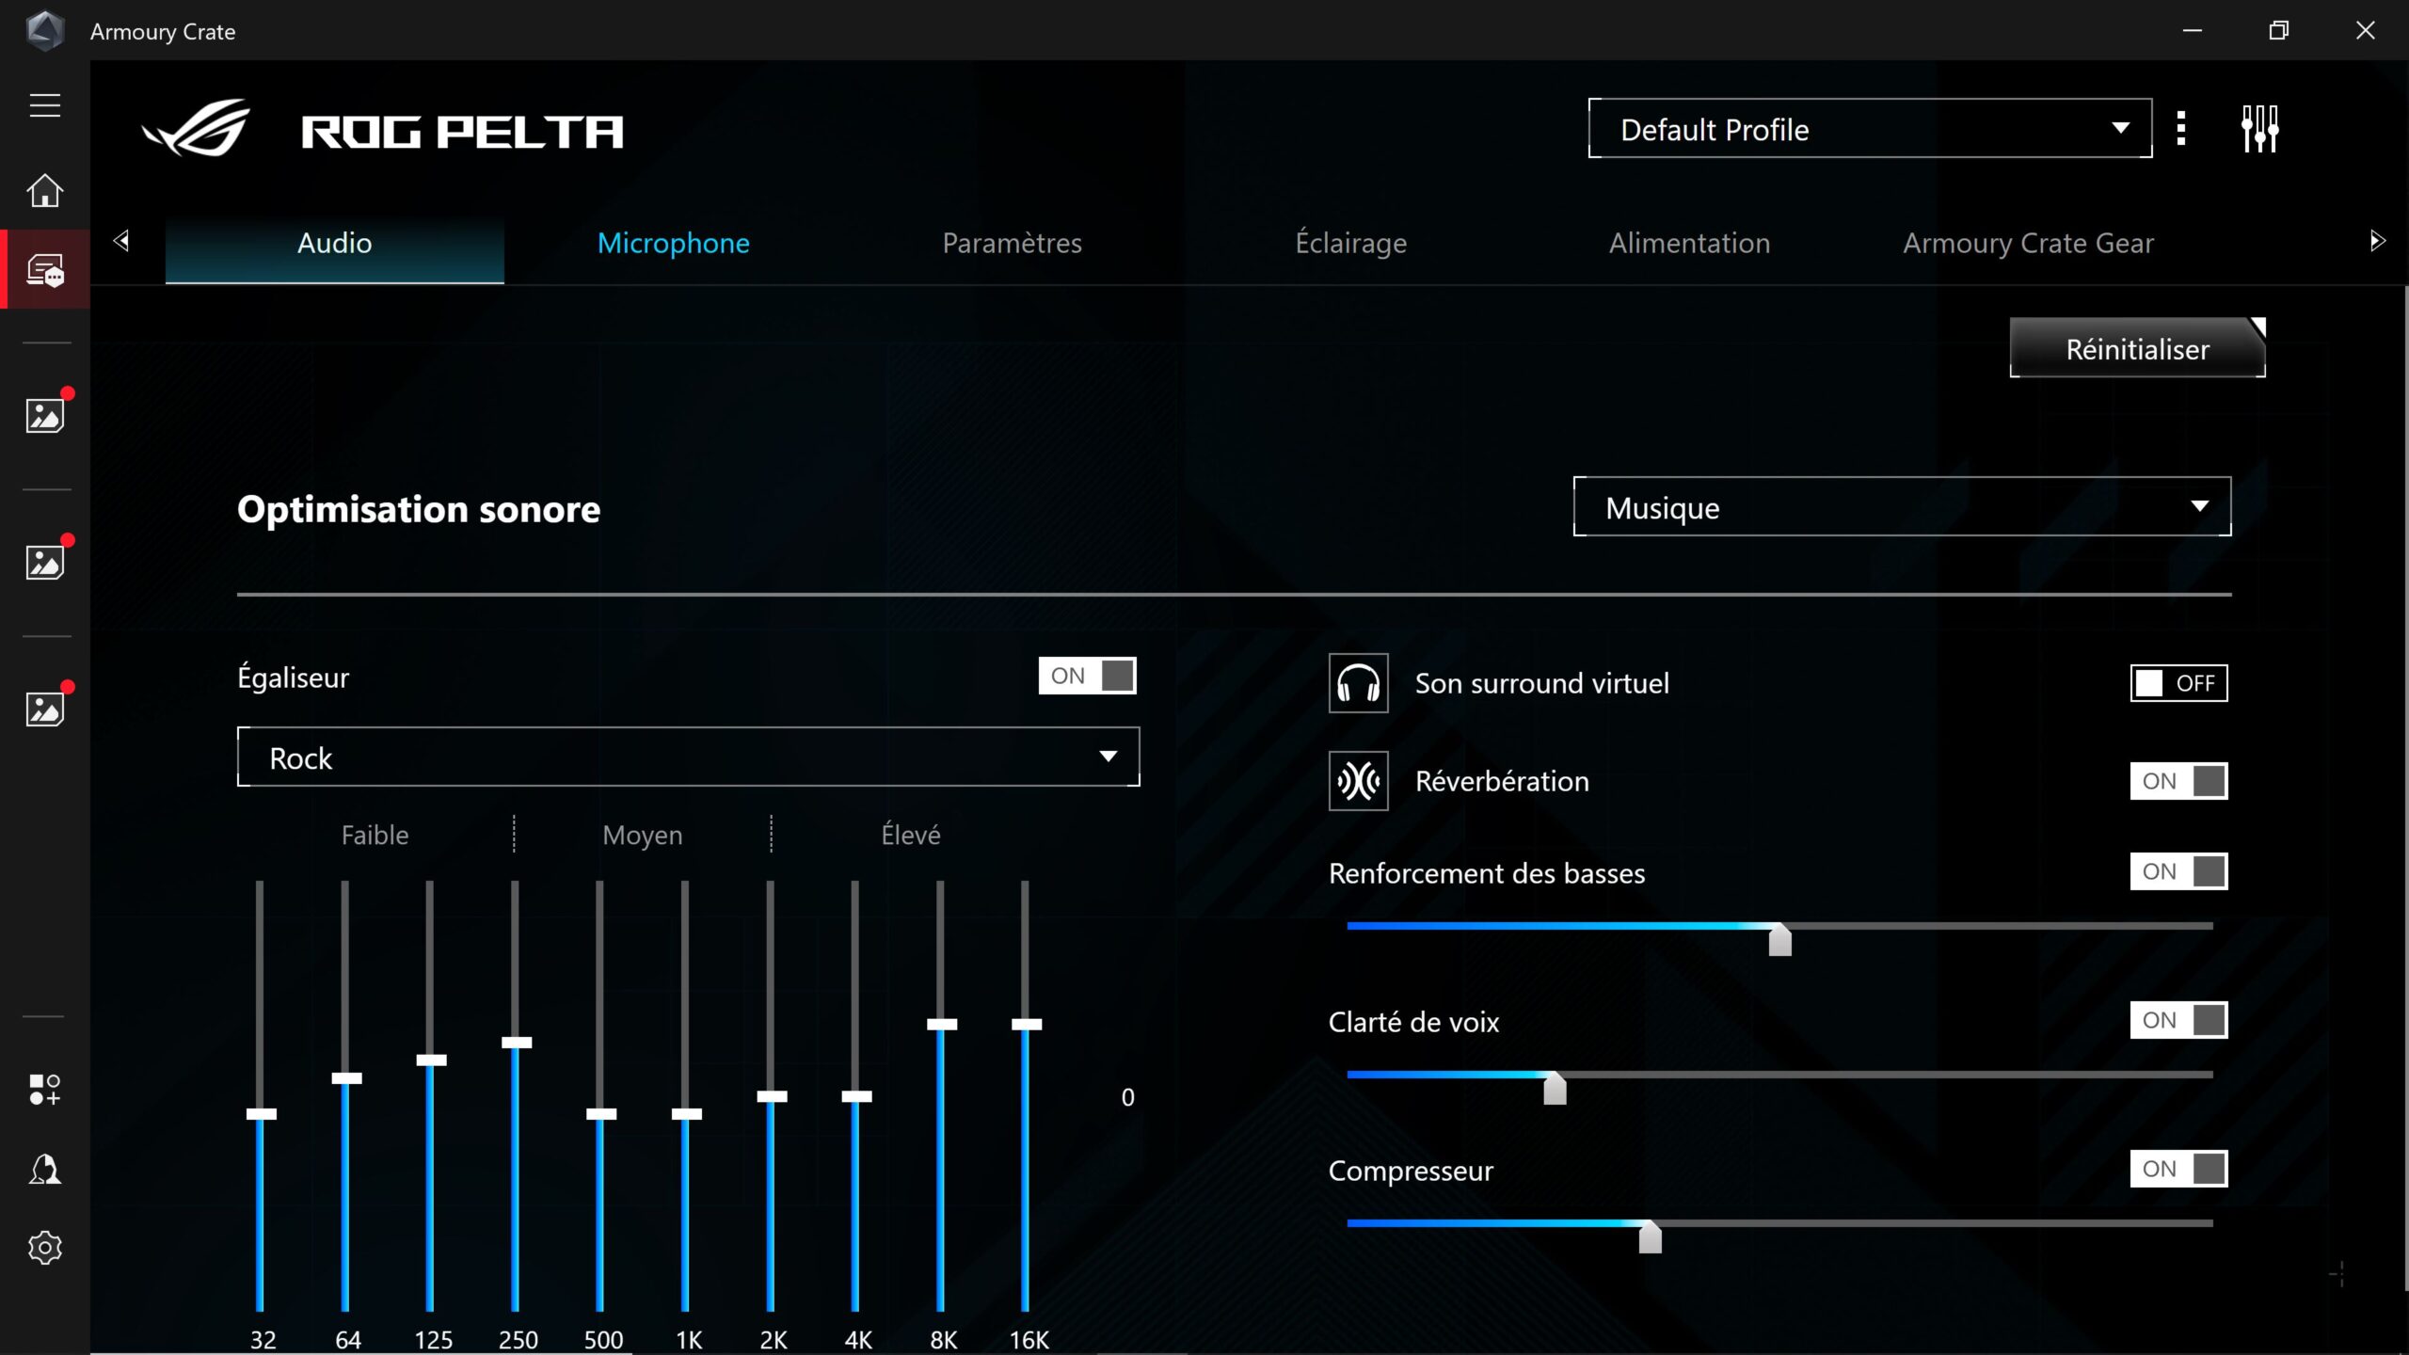Expand the Default Profile dropdown
The width and height of the screenshot is (2409, 1355).
point(1869,129)
